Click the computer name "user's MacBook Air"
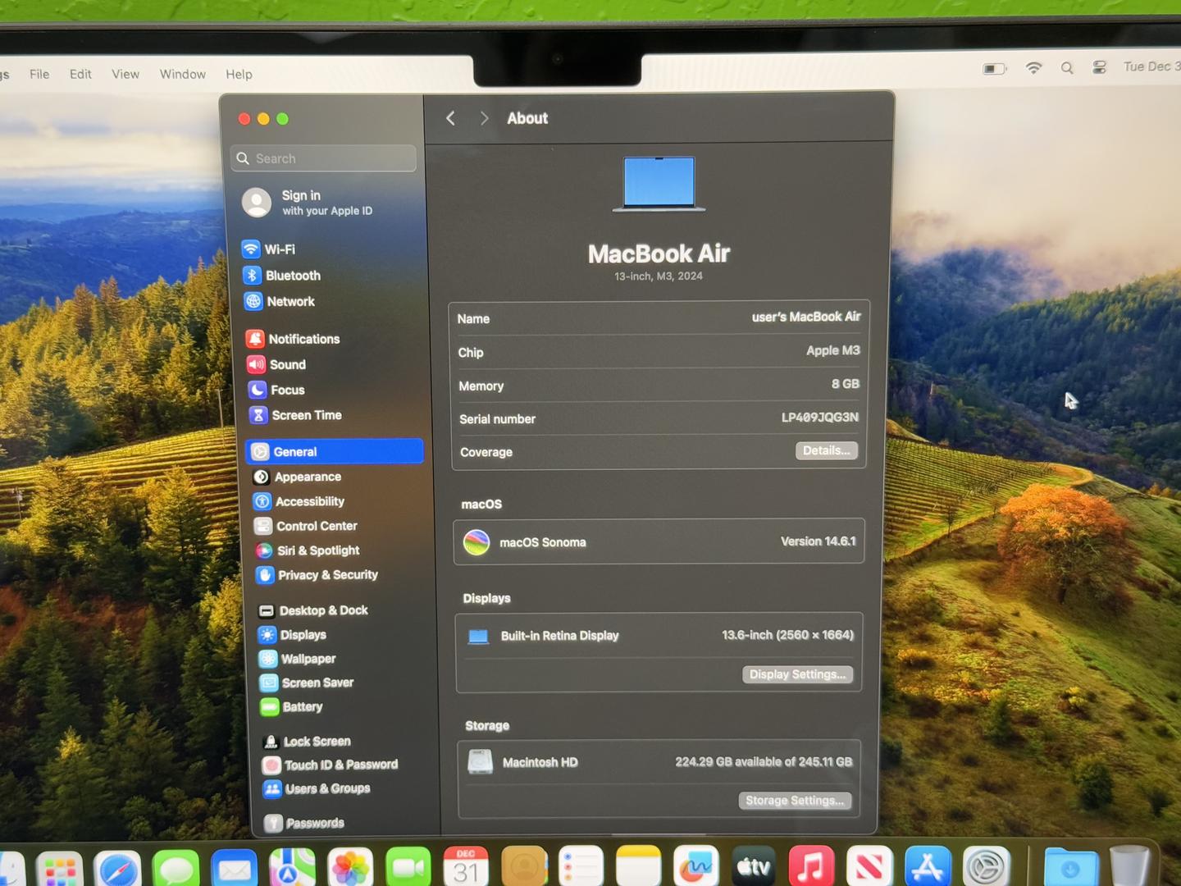The width and height of the screenshot is (1181, 886). (806, 317)
